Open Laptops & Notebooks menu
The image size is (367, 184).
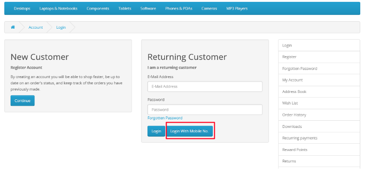pos(58,9)
